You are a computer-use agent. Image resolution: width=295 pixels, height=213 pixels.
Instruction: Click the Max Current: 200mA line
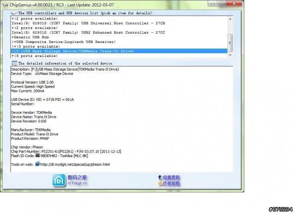coord(28,91)
